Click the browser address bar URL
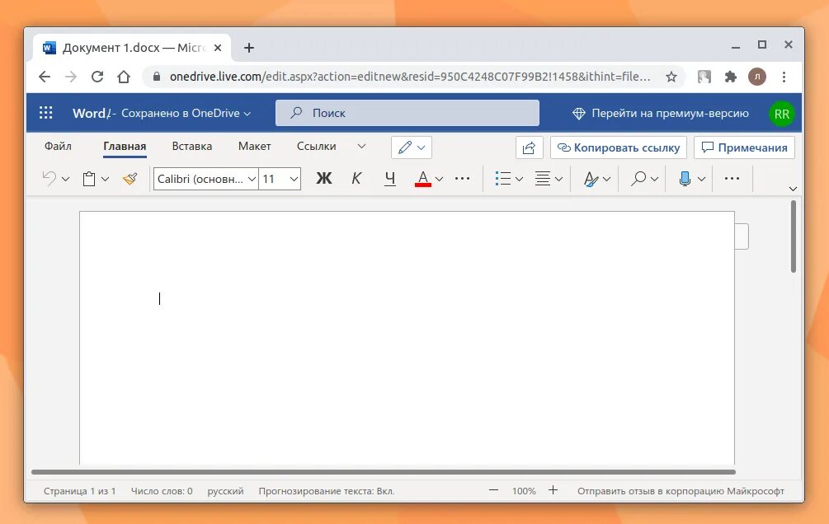Viewport: 829px width, 524px height. click(x=410, y=77)
